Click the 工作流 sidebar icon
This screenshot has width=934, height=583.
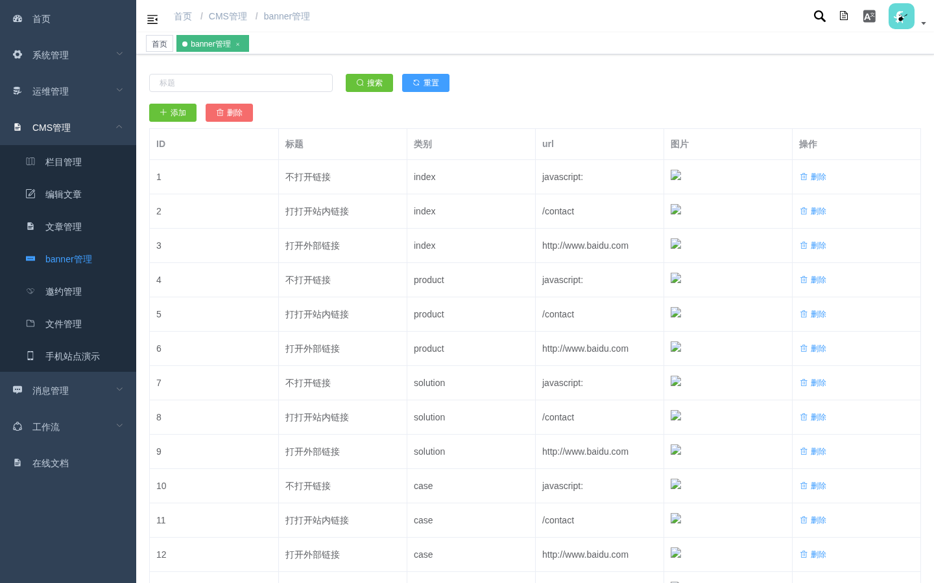pos(18,426)
